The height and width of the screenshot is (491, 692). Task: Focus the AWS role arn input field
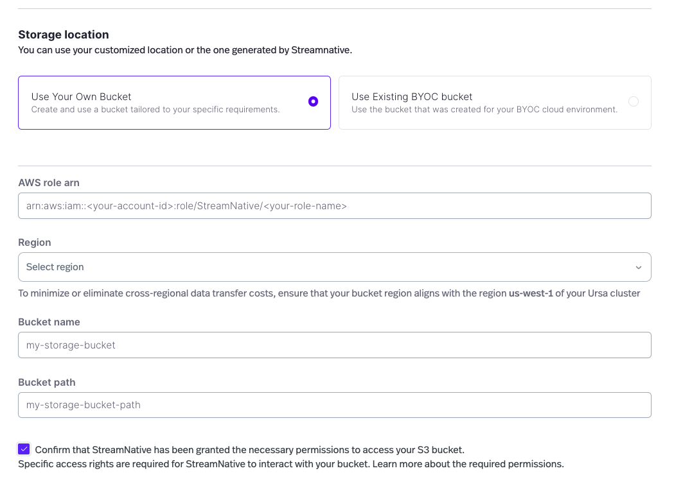(334, 206)
